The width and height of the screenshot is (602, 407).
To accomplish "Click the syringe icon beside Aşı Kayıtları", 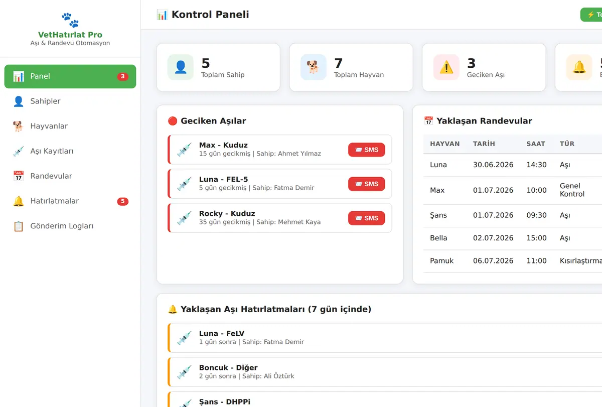I will [x=19, y=152].
